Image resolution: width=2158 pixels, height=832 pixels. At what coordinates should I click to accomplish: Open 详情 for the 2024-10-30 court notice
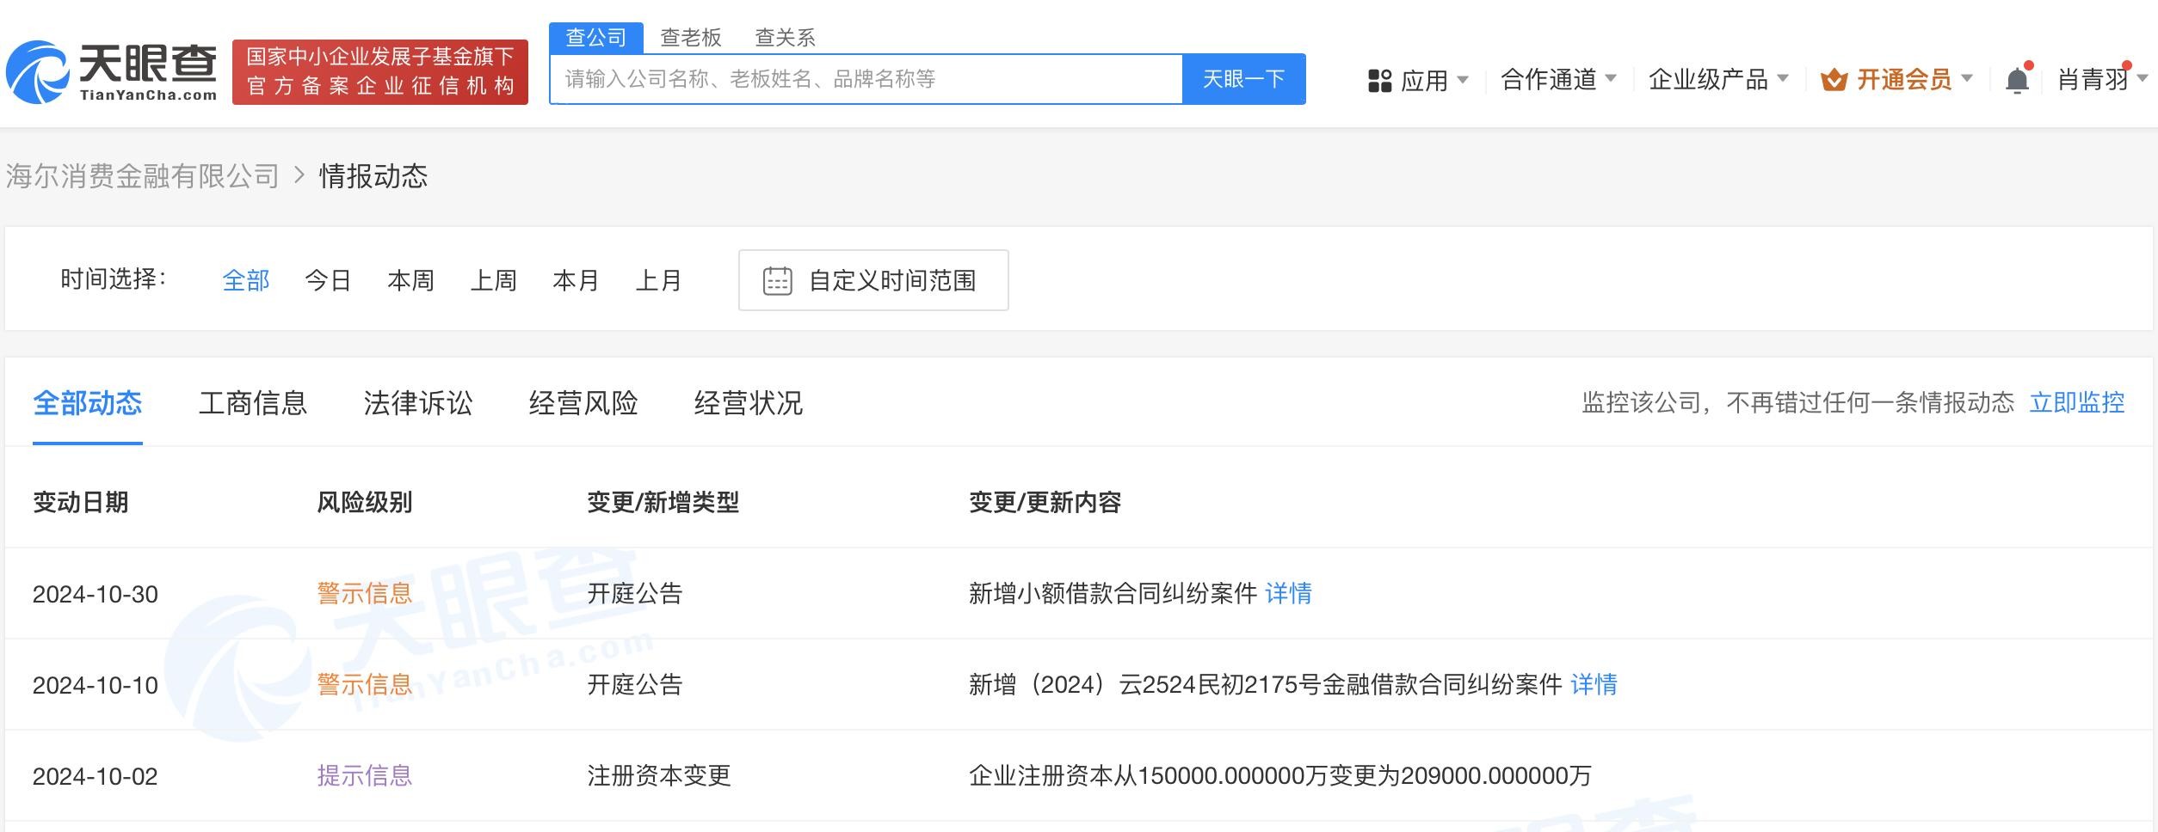pyautogui.click(x=1288, y=594)
